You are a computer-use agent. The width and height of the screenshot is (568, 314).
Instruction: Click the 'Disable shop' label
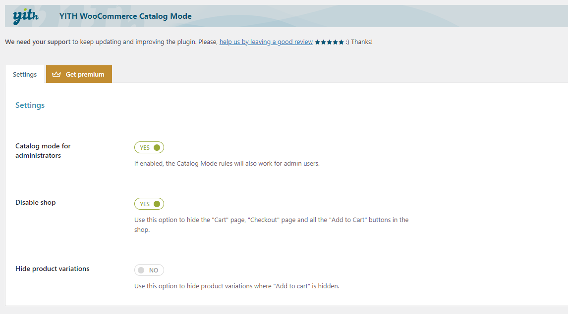(36, 202)
